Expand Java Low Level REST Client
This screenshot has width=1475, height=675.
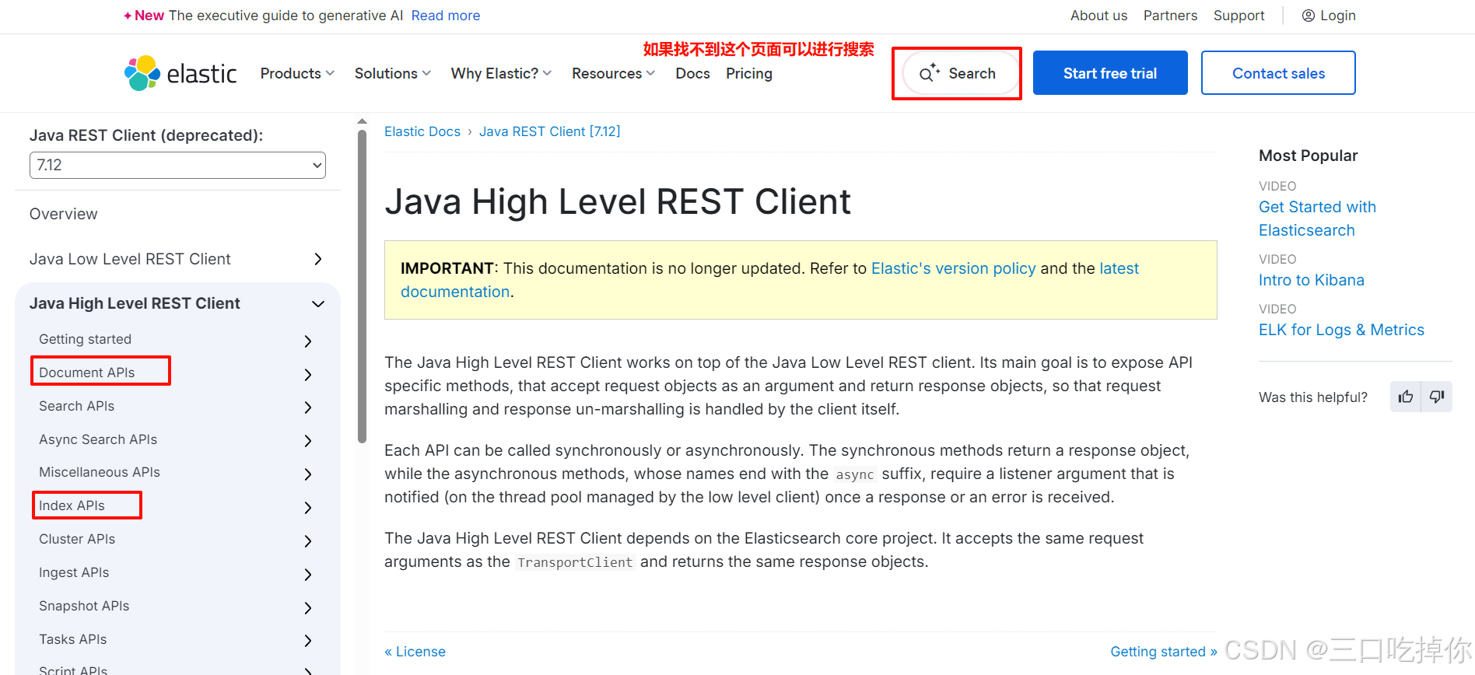pyautogui.click(x=317, y=259)
